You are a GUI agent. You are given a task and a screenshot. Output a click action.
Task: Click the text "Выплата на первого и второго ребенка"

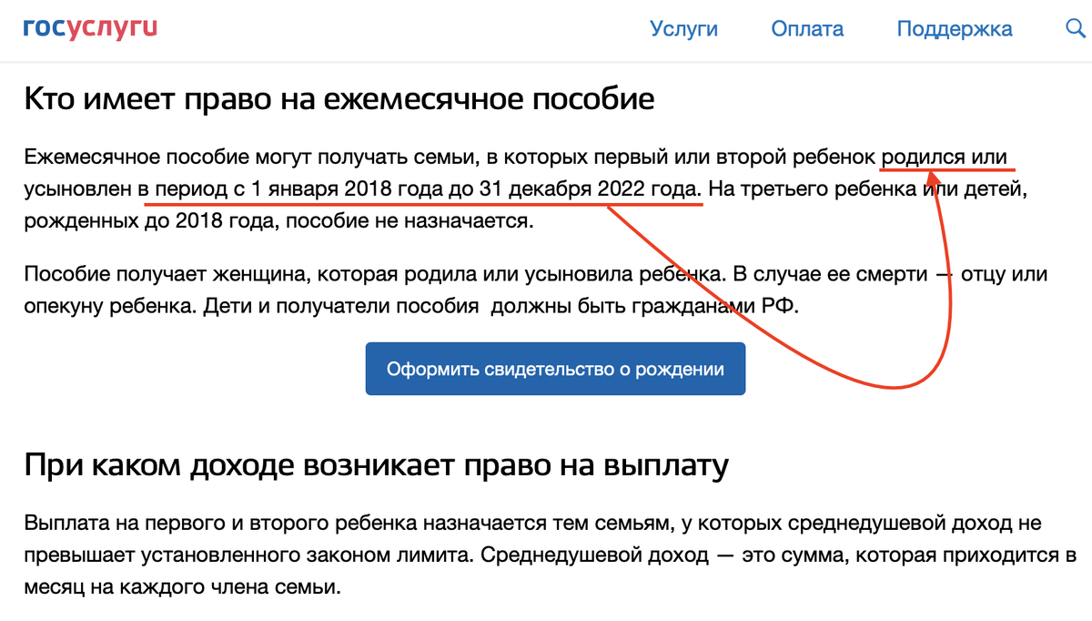click(x=221, y=524)
